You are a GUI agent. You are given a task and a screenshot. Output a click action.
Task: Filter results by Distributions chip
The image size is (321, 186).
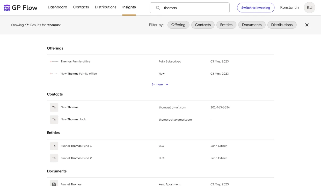[x=282, y=25]
